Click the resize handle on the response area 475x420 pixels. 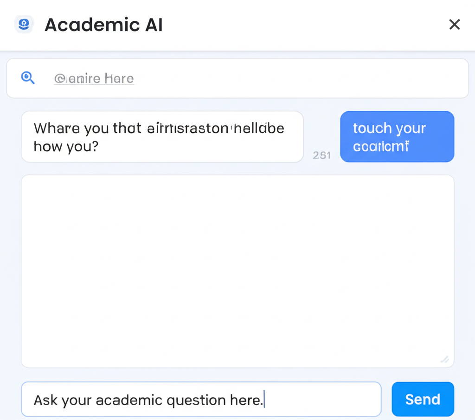point(445,360)
